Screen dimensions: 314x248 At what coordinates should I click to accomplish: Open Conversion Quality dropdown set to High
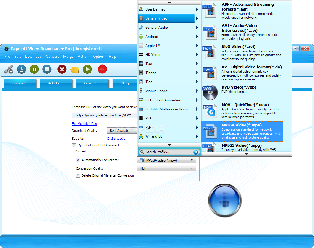[166, 168]
